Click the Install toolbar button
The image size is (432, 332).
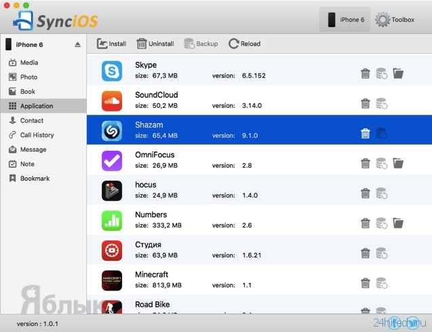112,44
